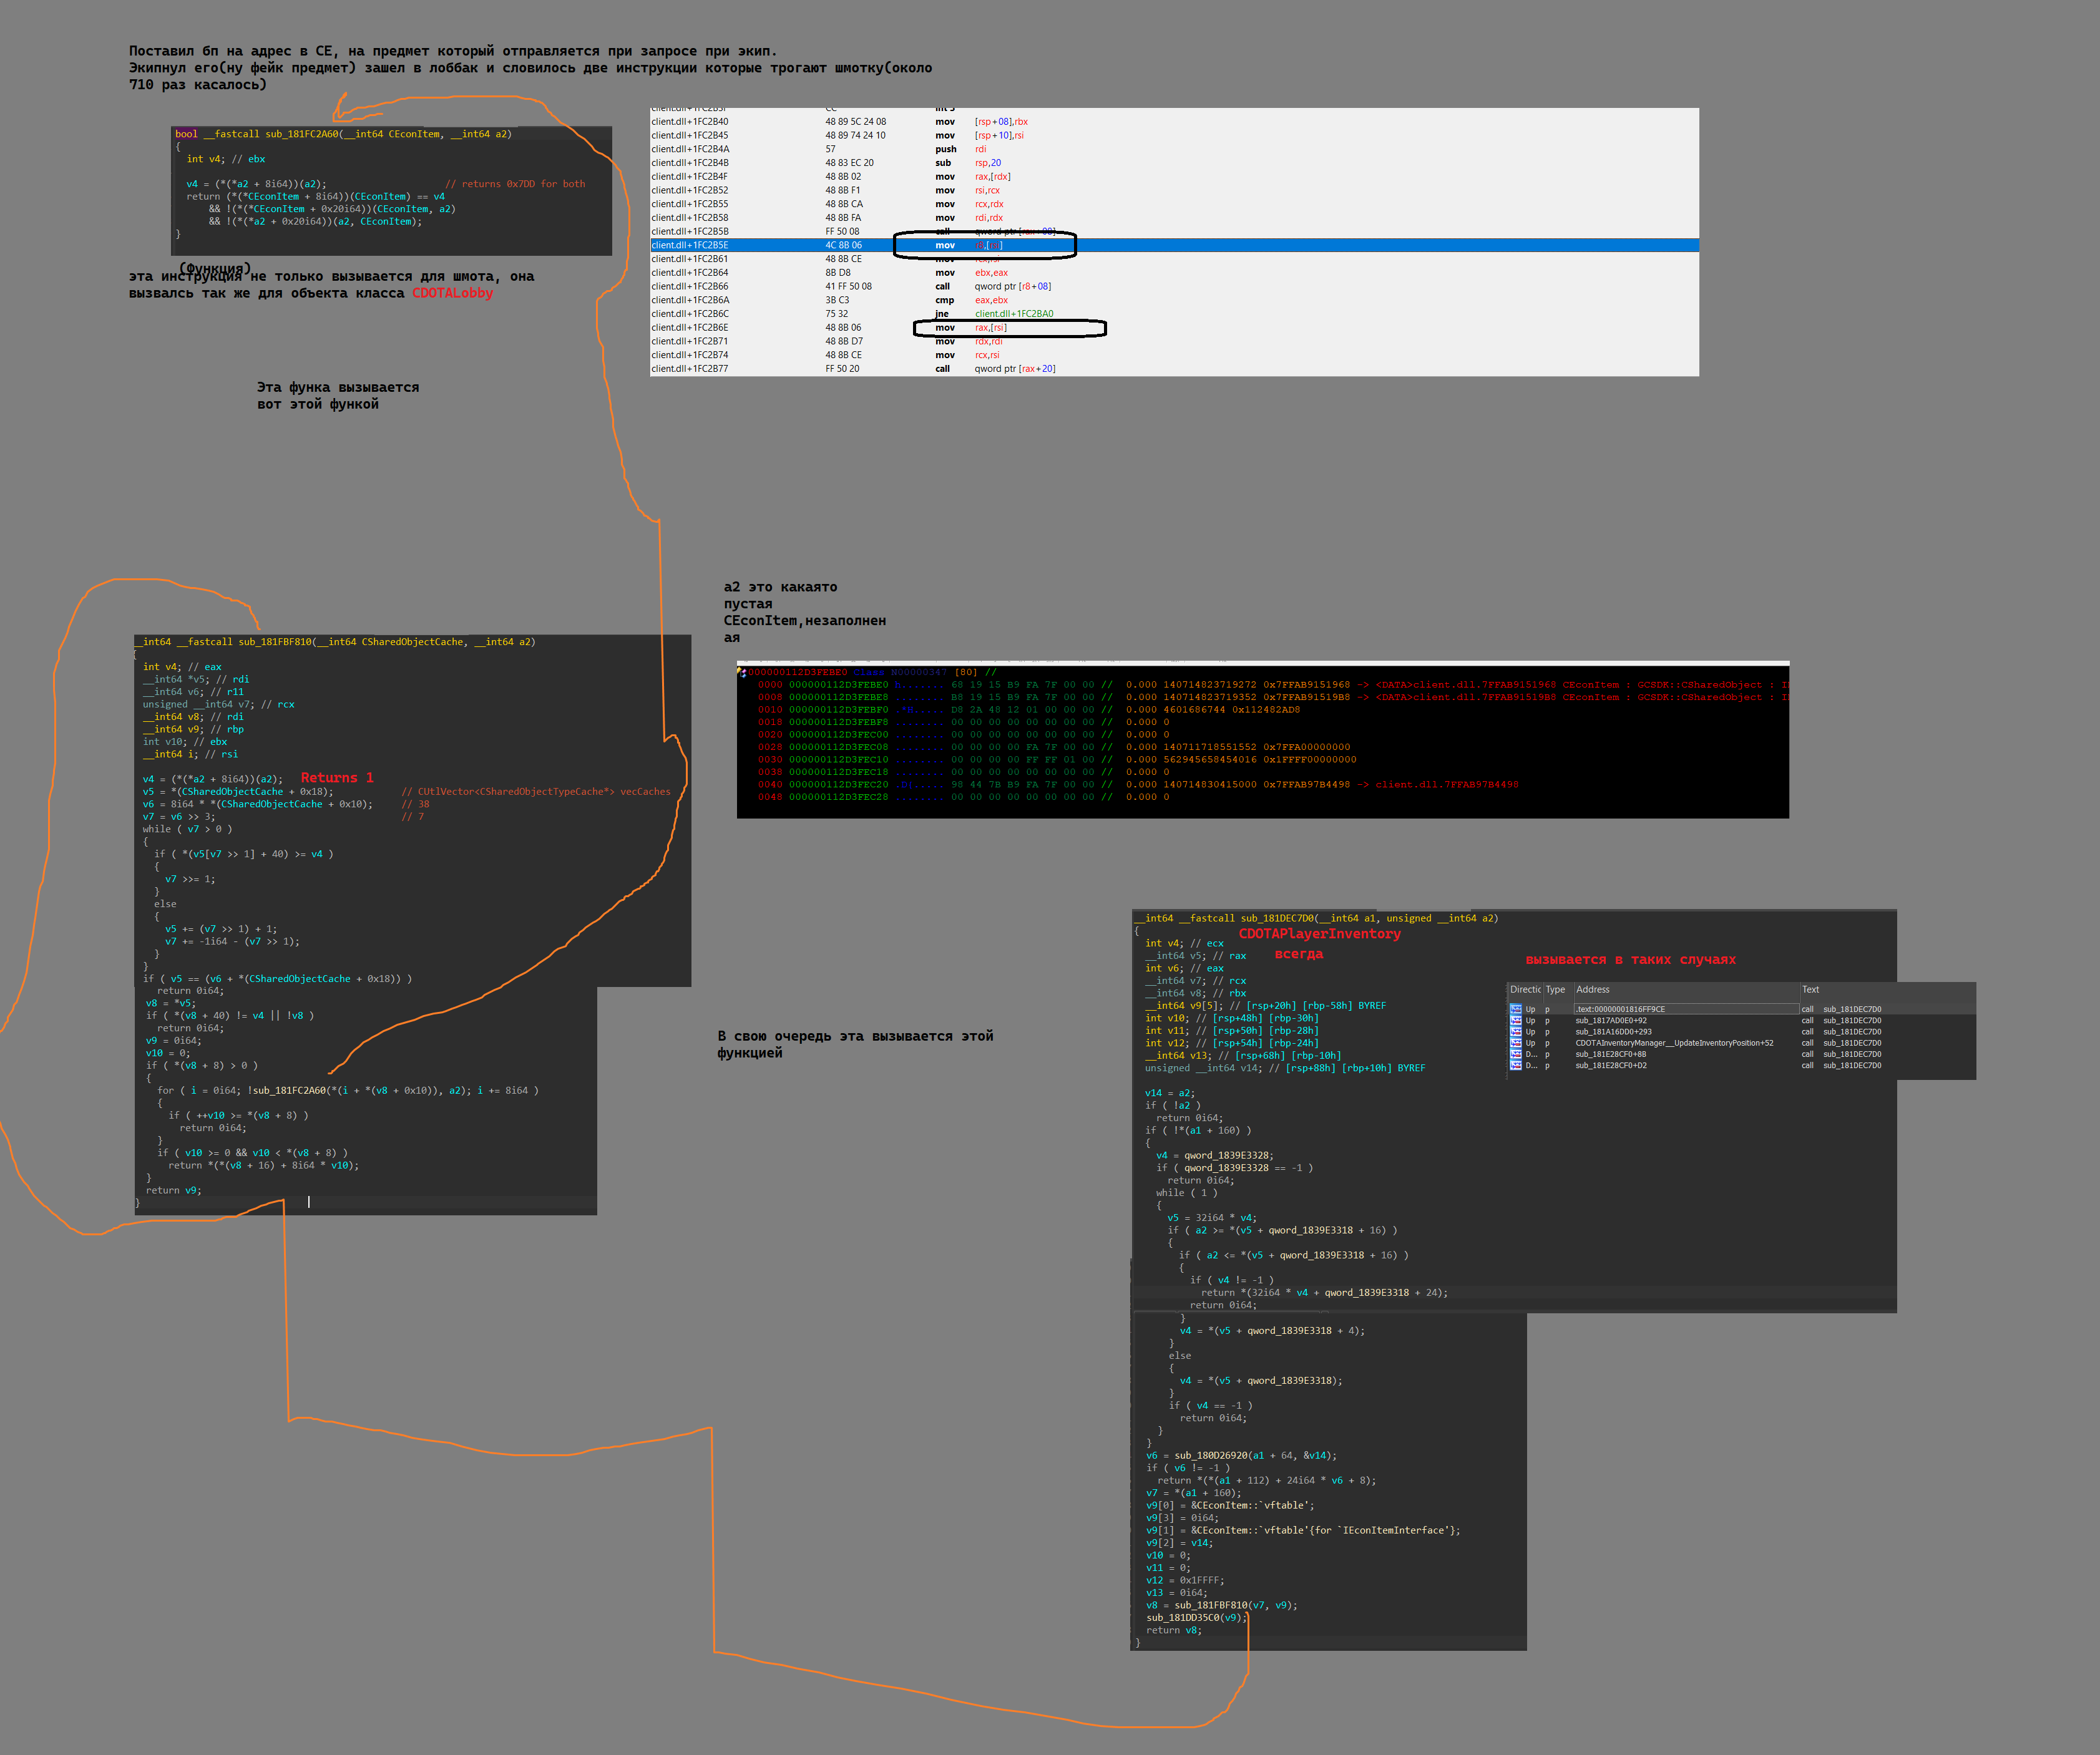Sort xrefs by the Address column header

point(1592,989)
